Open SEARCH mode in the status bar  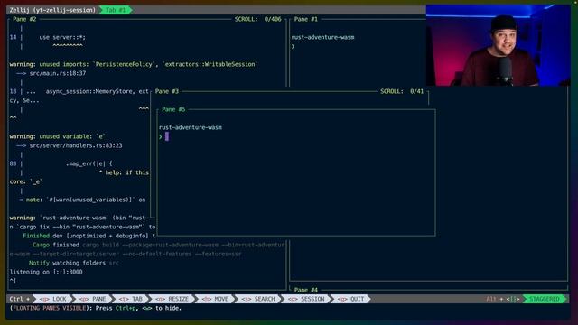[x=258, y=299]
